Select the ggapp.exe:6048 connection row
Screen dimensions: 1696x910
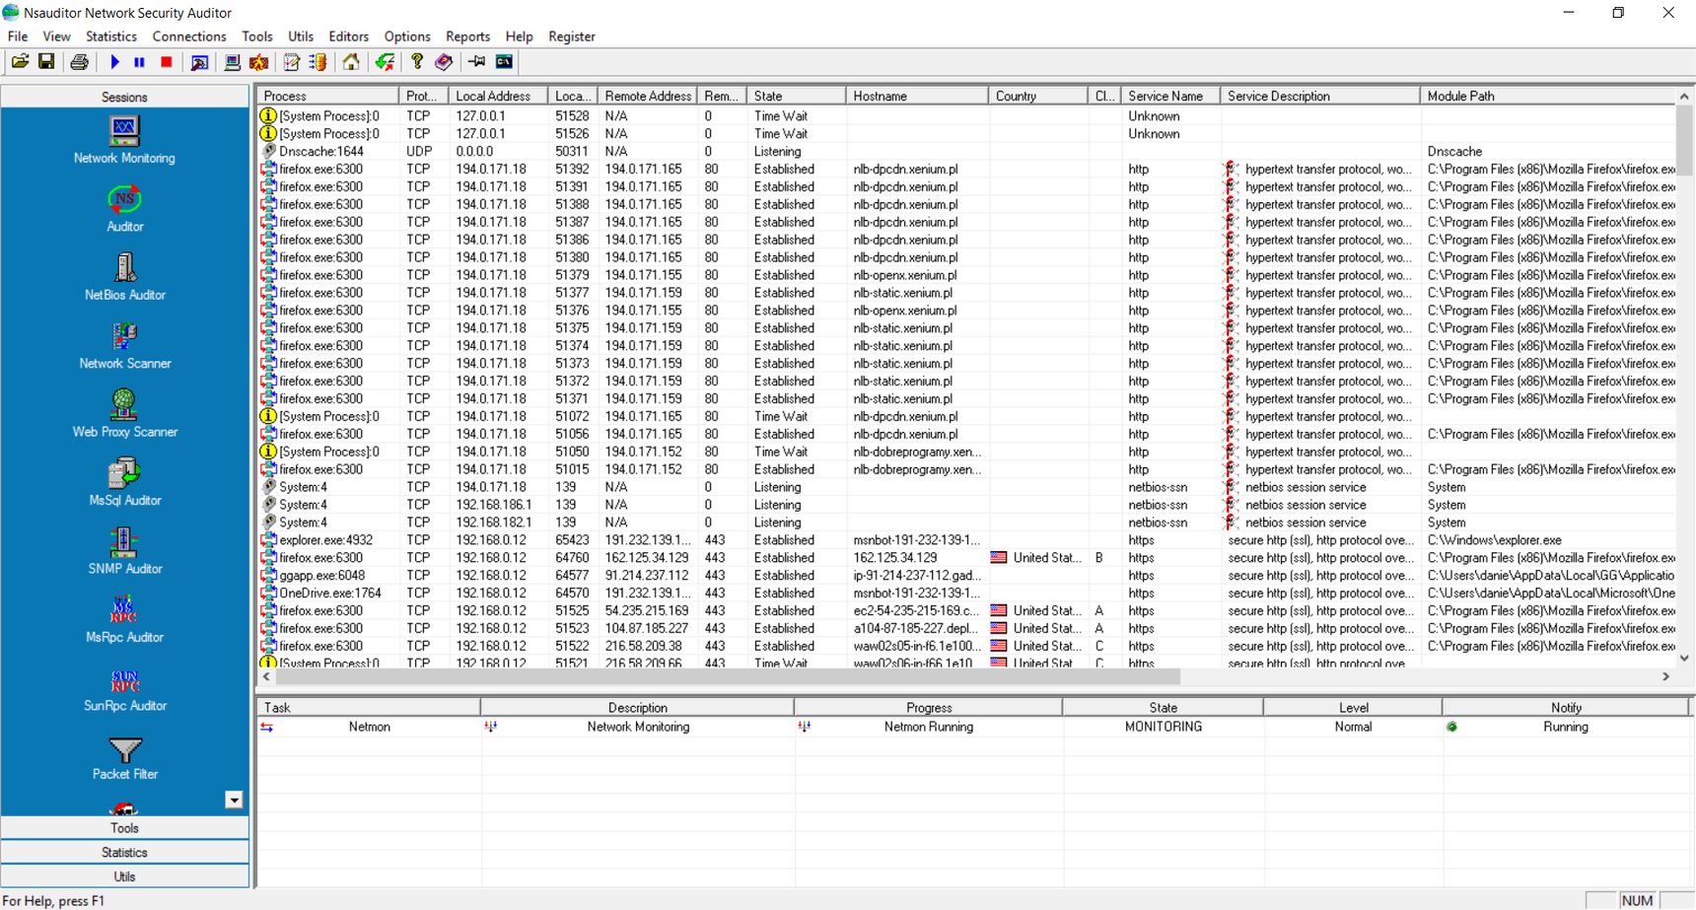(966, 576)
